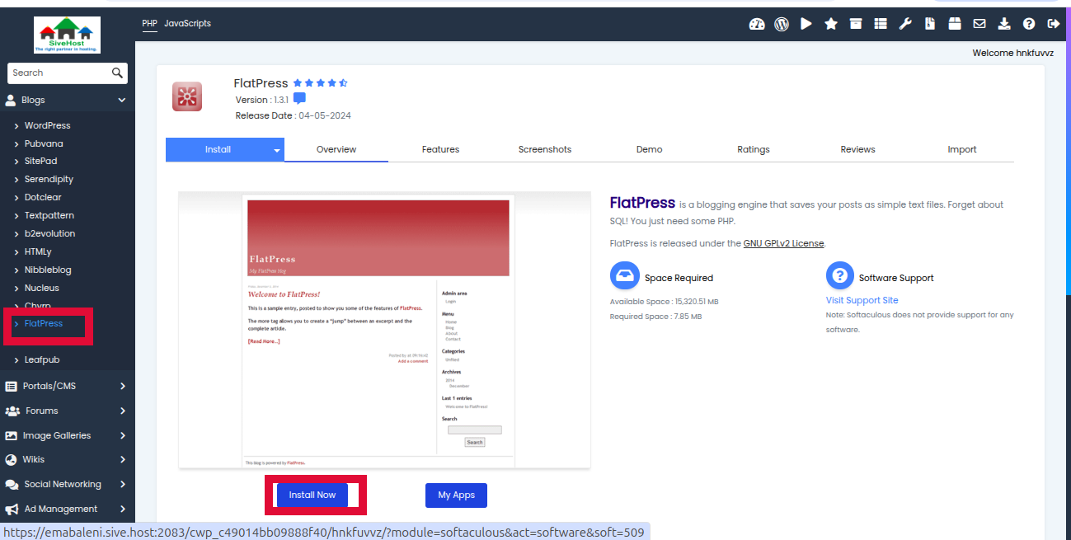The image size is (1071, 540).
Task: Expand the Ad Management category
Action: (68, 509)
